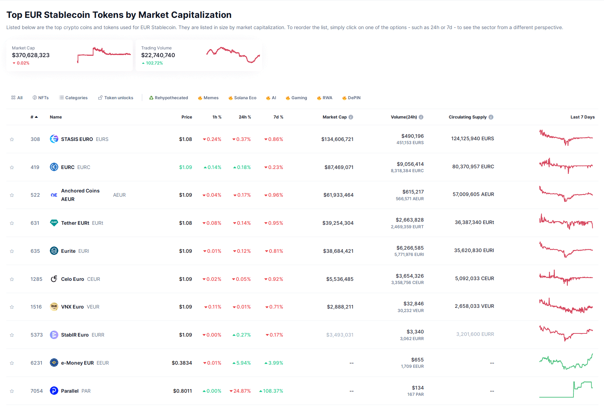The image size is (604, 406).
Task: Click the Eurite coin logo
Action: coord(54,251)
